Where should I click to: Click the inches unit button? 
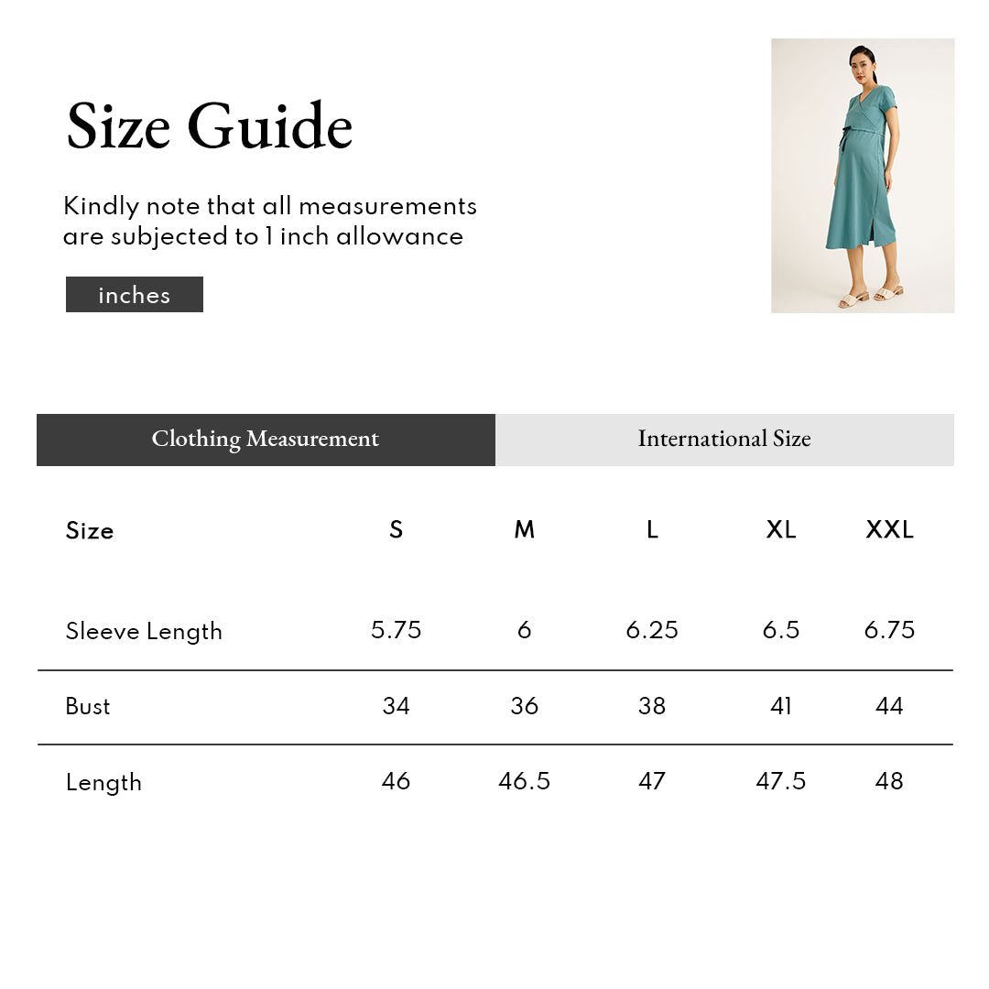(135, 294)
